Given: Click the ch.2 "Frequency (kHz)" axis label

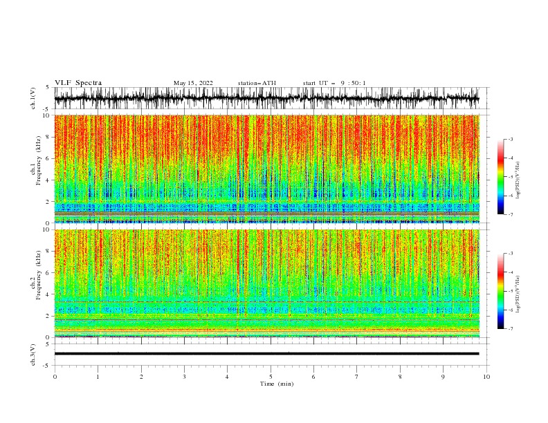Looking at the screenshot, I should (38, 274).
